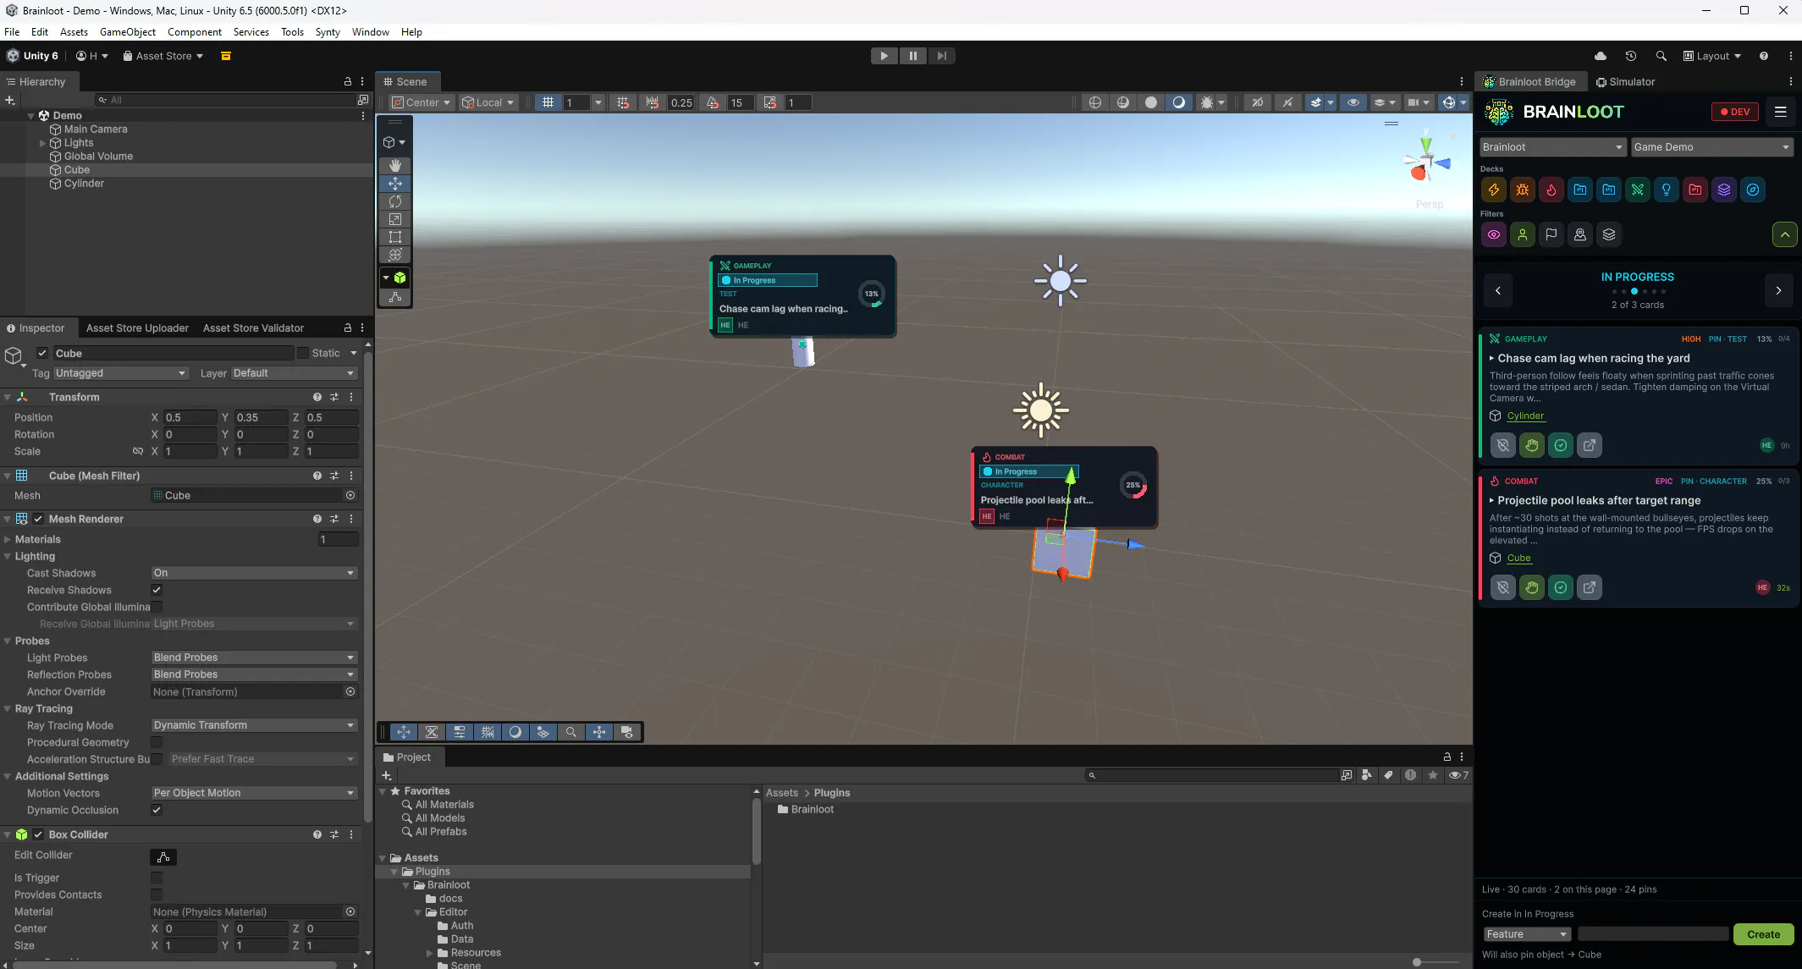Select the Scale tool in Scene toolbar

point(395,219)
